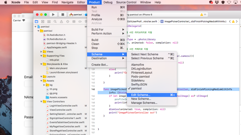This screenshot has height=135, width=241.
Task: Collapse the pamisol yellow group folder
Action: pos(38,31)
